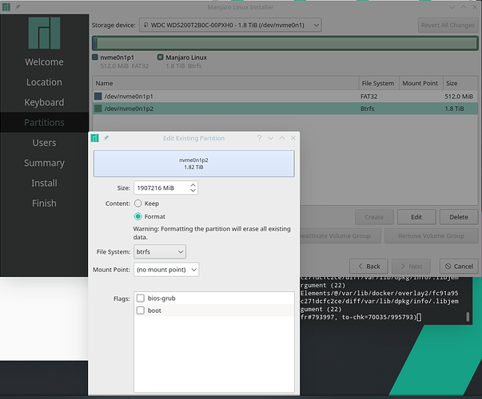Open the Storage device dropdown
The height and width of the screenshot is (399, 482).
click(x=230, y=26)
